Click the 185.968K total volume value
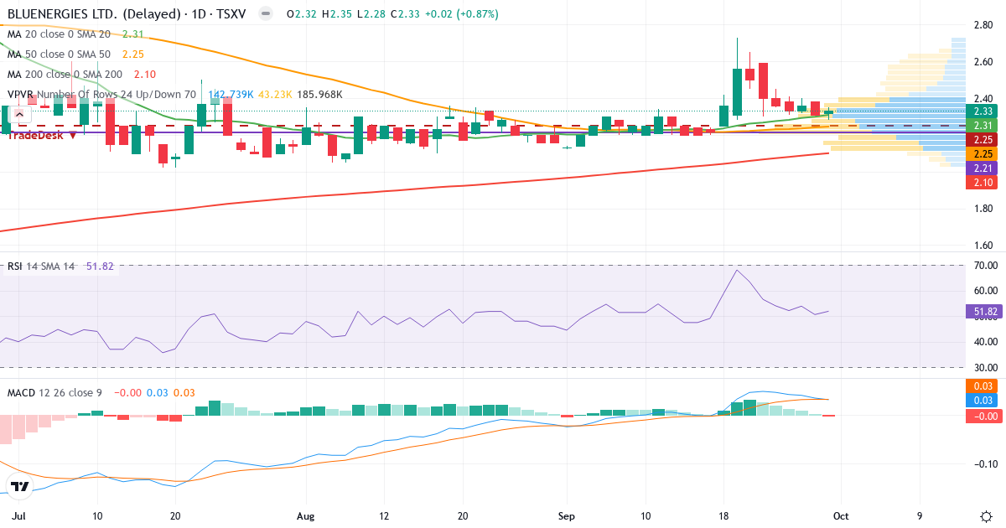The width and height of the screenshot is (1006, 528). pos(320,95)
